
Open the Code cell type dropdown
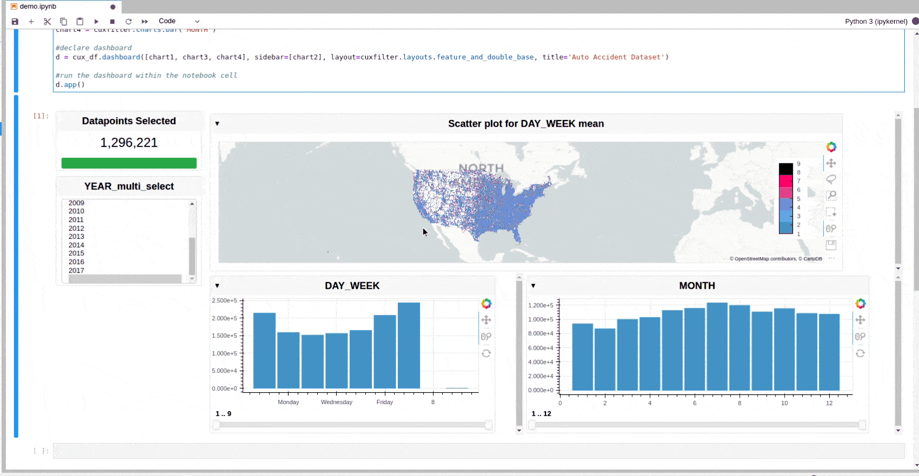point(179,22)
